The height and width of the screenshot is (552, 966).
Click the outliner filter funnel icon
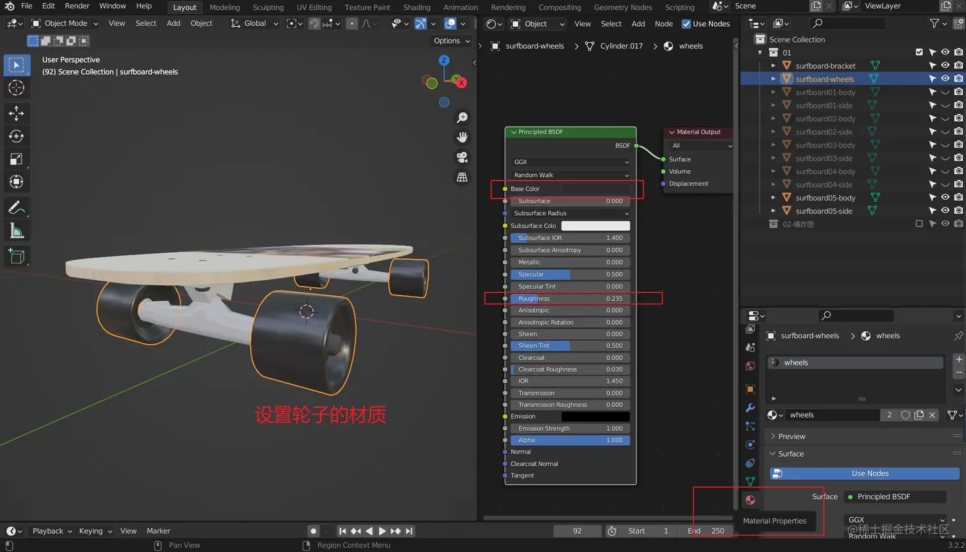tap(935, 23)
